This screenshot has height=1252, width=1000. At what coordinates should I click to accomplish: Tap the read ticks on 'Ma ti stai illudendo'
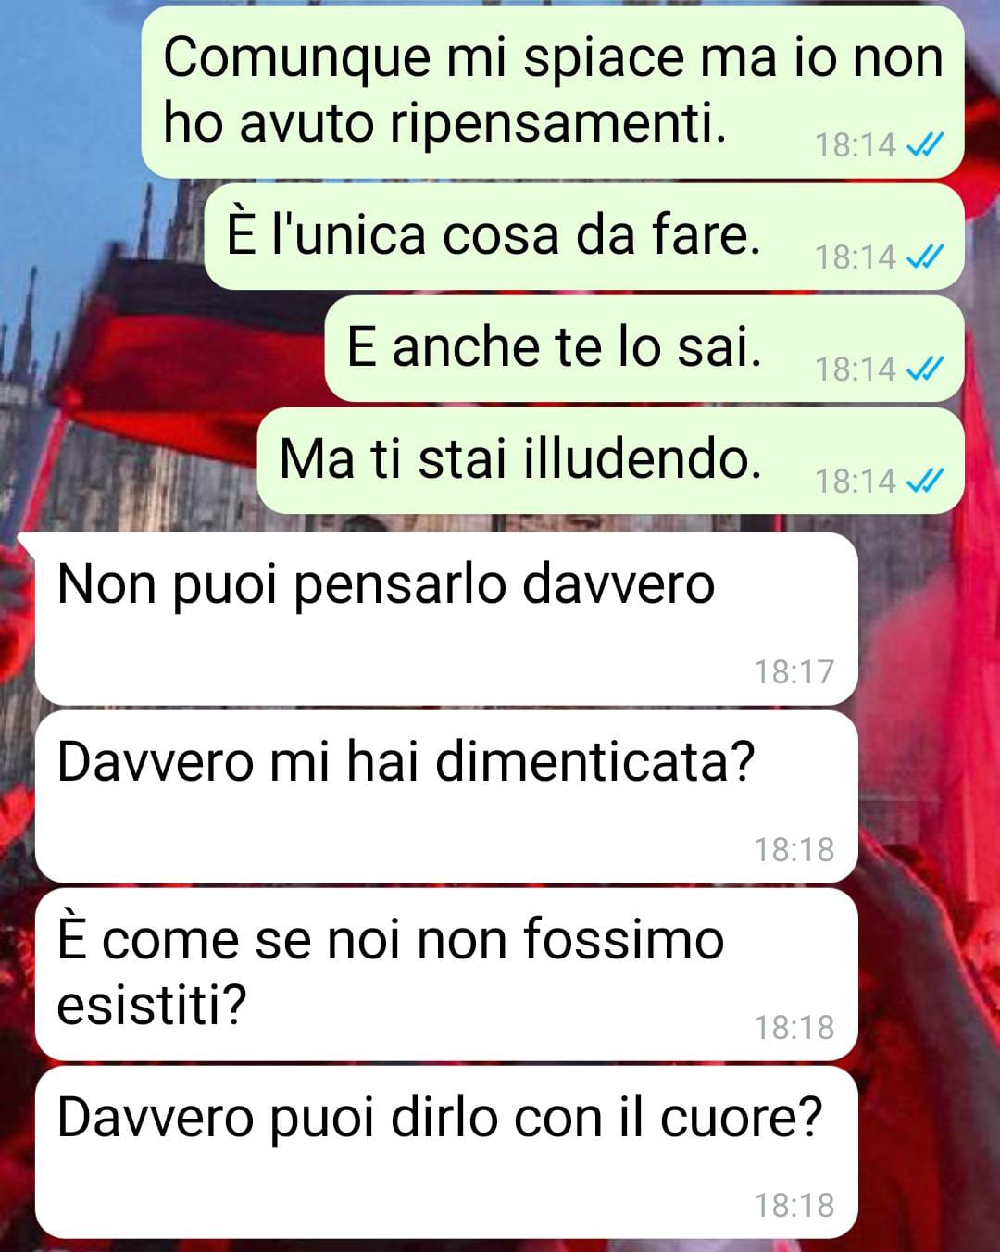click(924, 481)
